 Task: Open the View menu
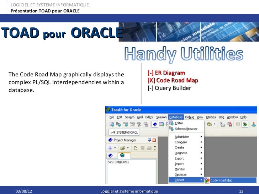click(200, 117)
